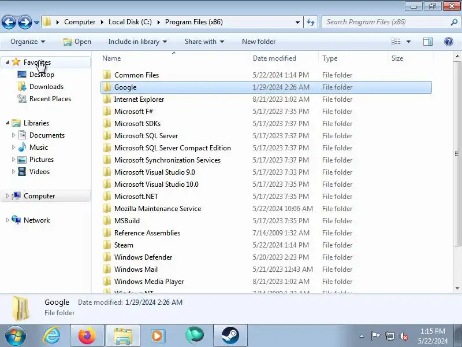The width and height of the screenshot is (462, 347).
Task: Click the Forward navigation arrow
Action: tap(25, 22)
